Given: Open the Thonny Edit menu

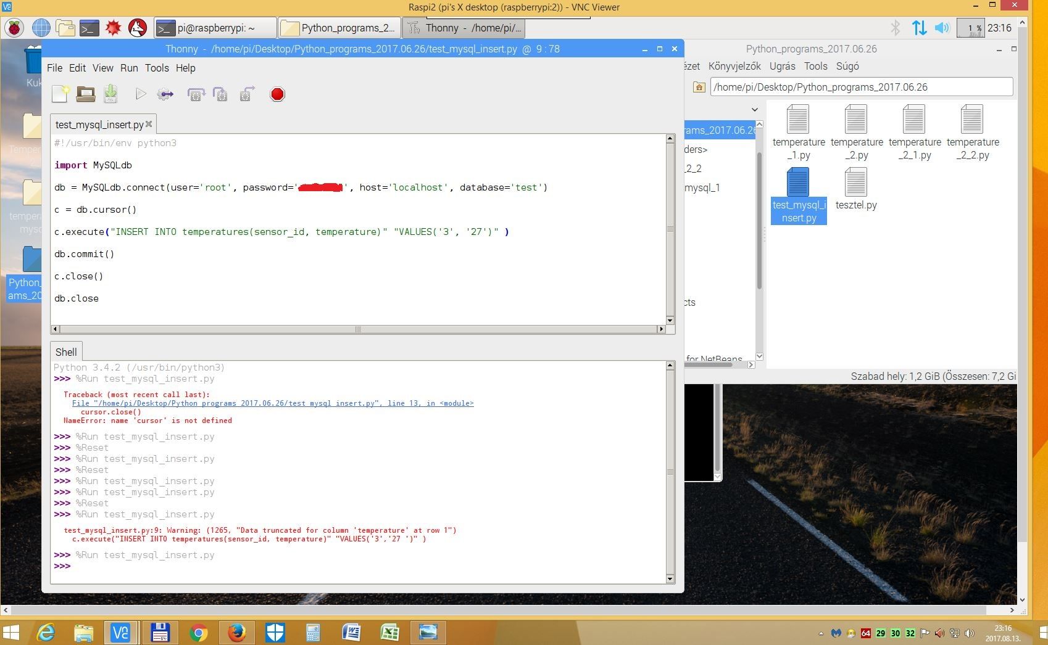Looking at the screenshot, I should click(77, 68).
